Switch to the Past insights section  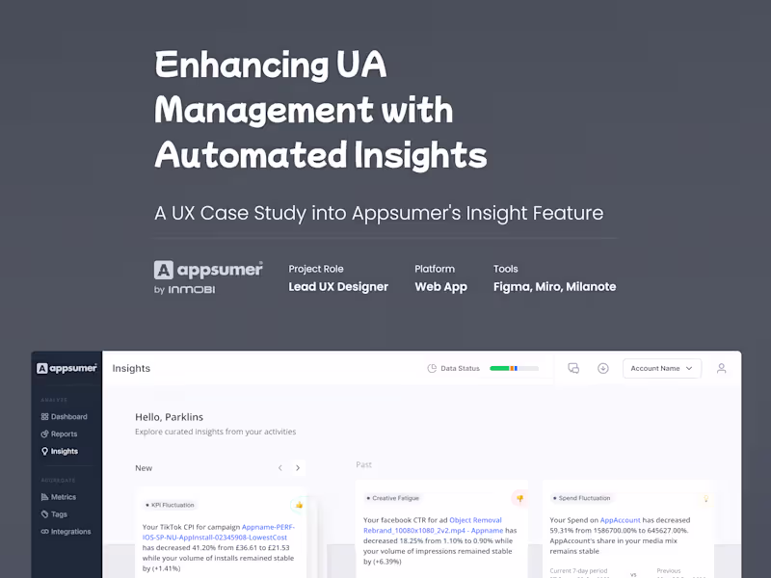coord(363,464)
